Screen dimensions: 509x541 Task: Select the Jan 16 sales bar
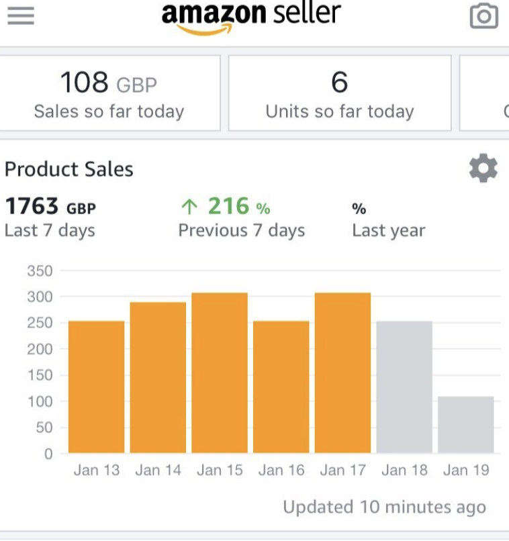click(281, 387)
